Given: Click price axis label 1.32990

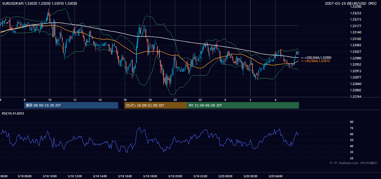Looking at the screenshot, I should 355,58.
